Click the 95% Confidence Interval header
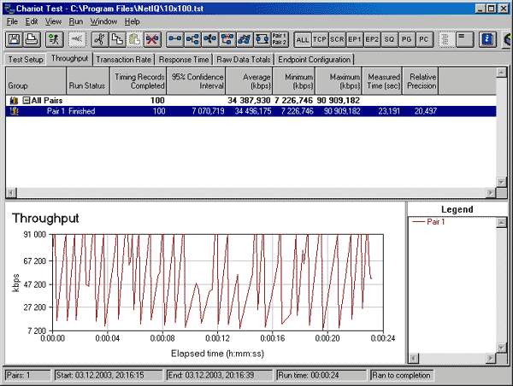 [196, 81]
